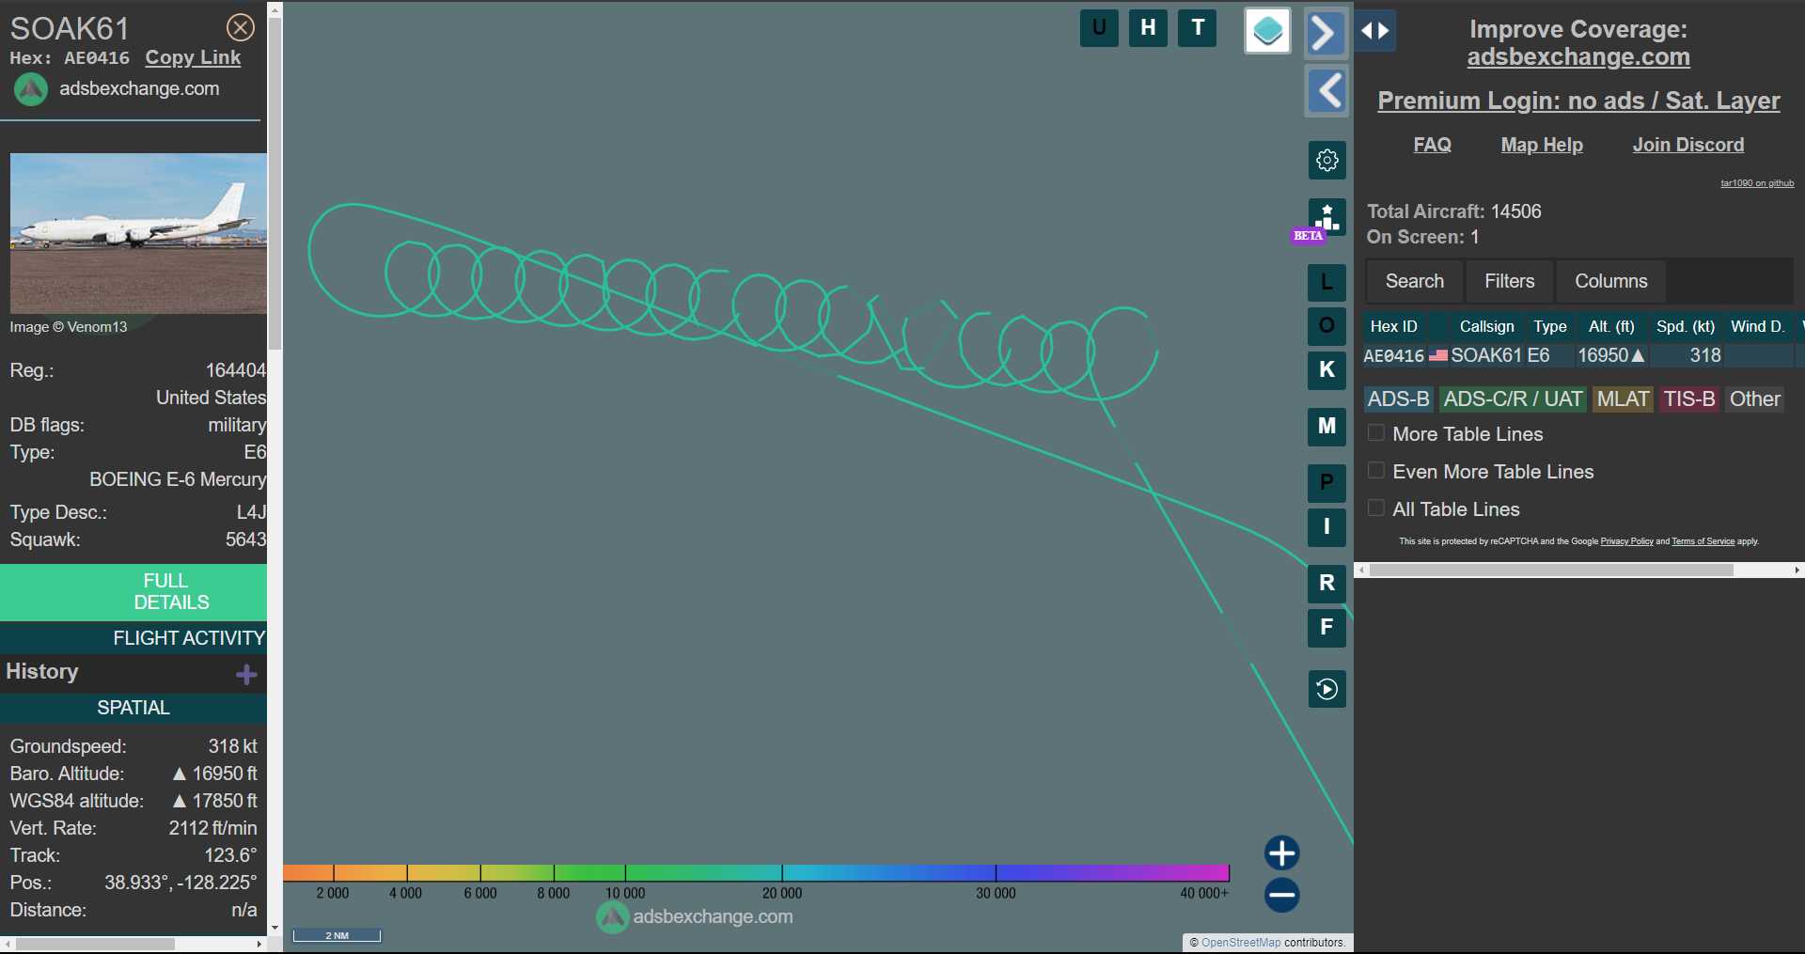Close the SOAK61 aircraft info panel
Viewport: 1805px width, 954px height.
click(241, 27)
